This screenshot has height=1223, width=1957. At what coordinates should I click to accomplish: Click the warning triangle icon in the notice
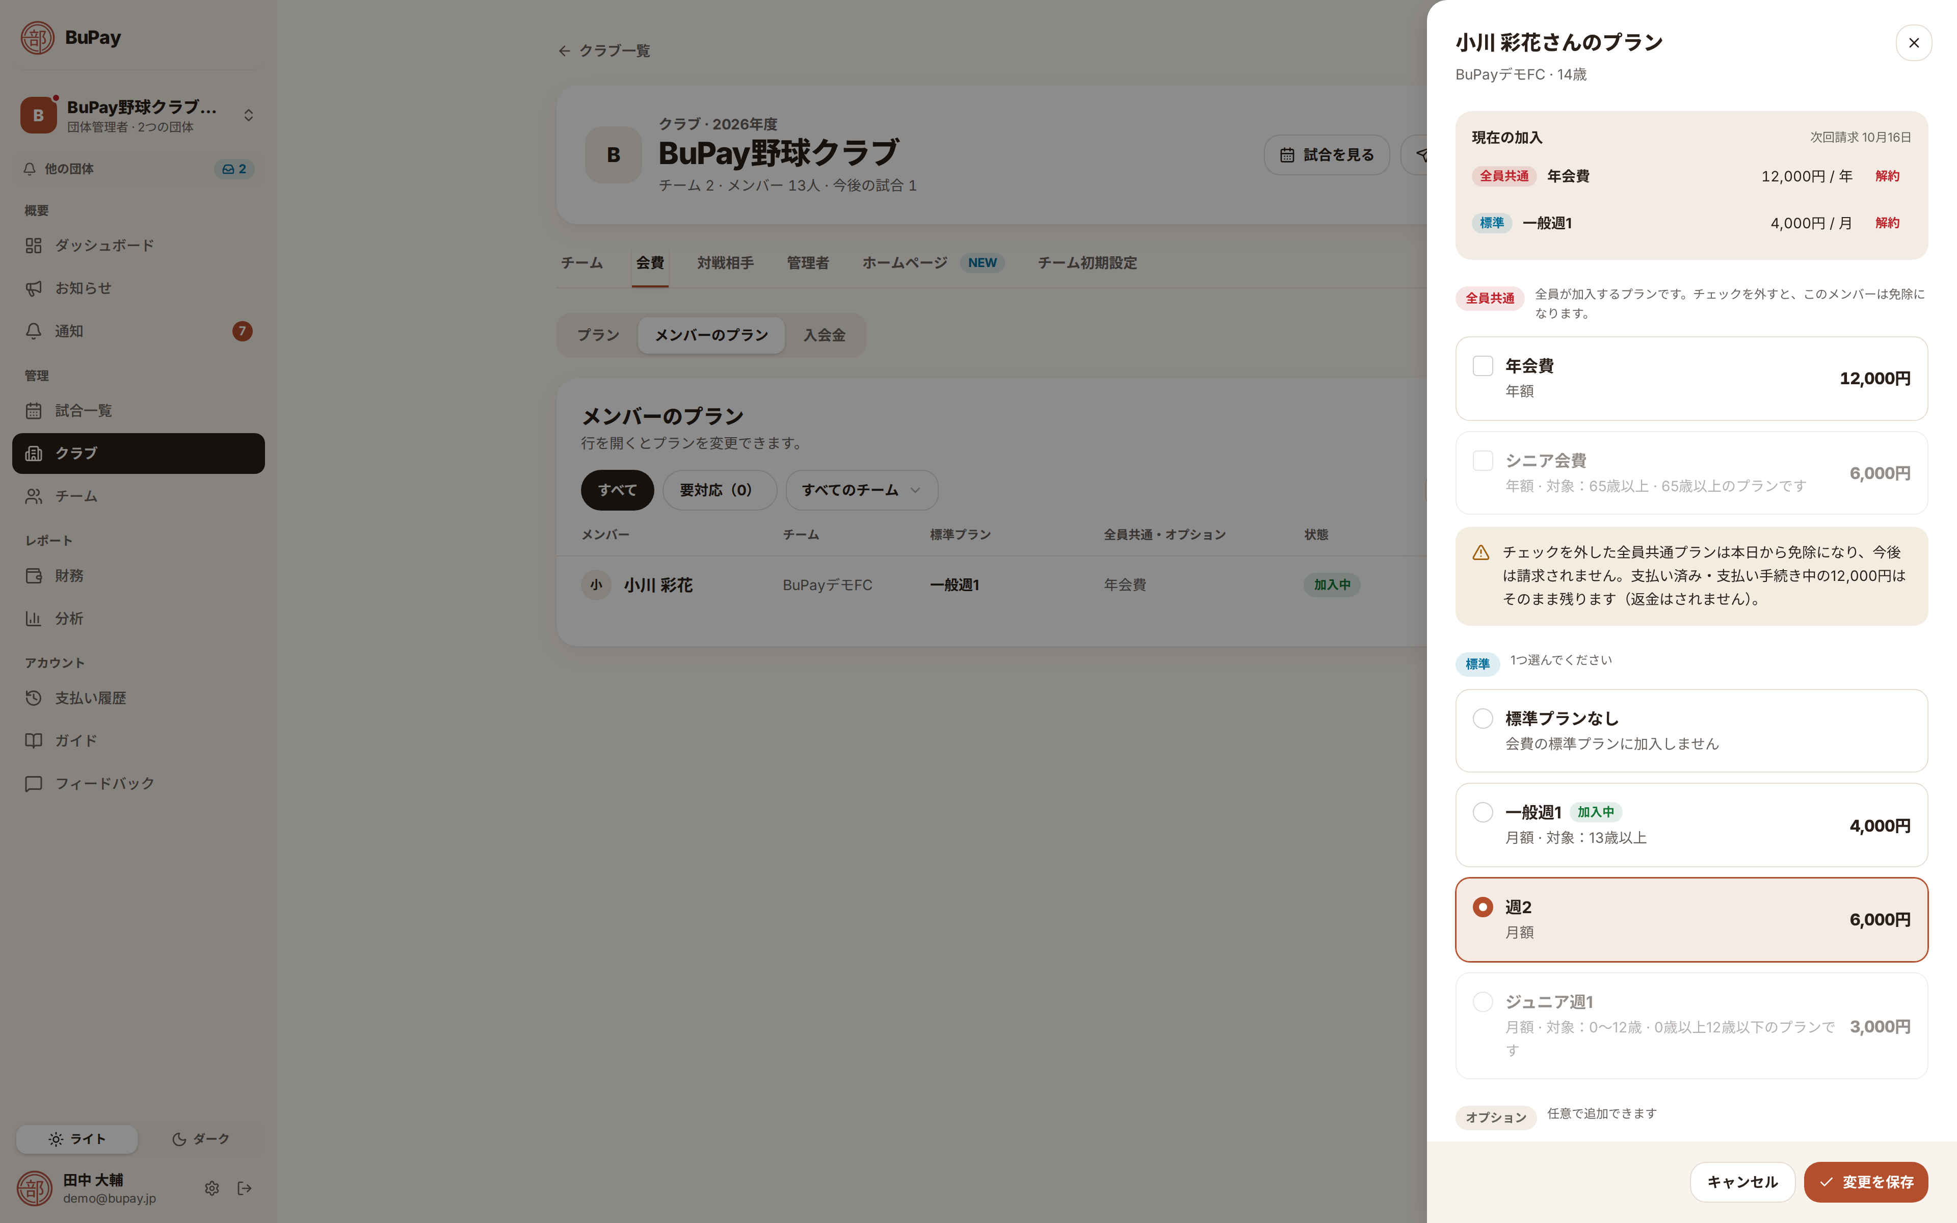(1480, 552)
